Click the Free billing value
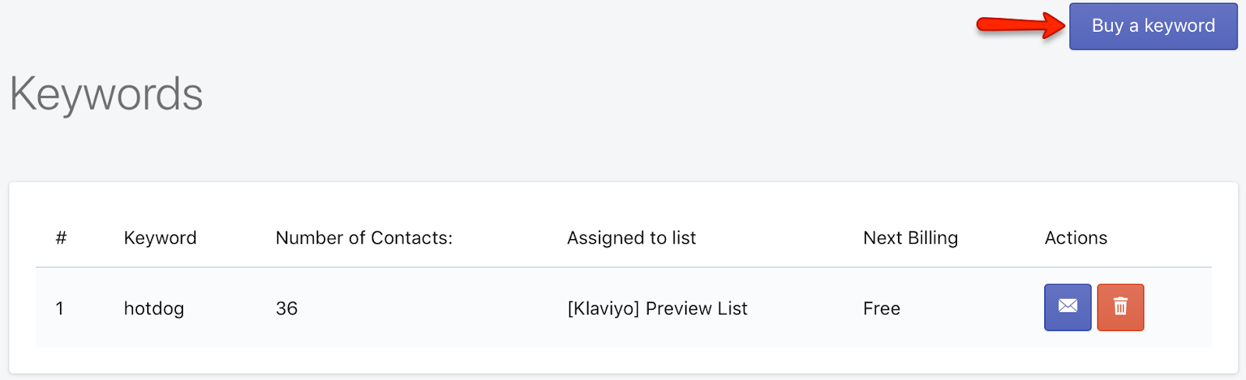This screenshot has width=1246, height=380. [882, 308]
